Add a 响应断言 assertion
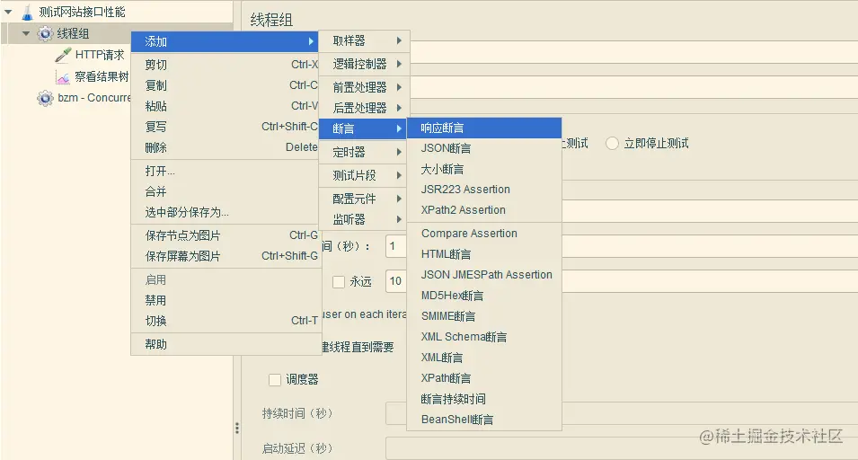858x460 pixels. pos(484,128)
